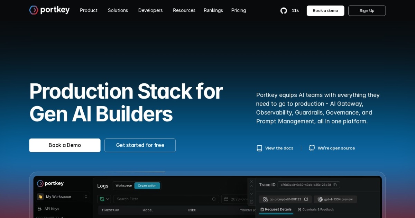Click Get started for free

(x=140, y=145)
